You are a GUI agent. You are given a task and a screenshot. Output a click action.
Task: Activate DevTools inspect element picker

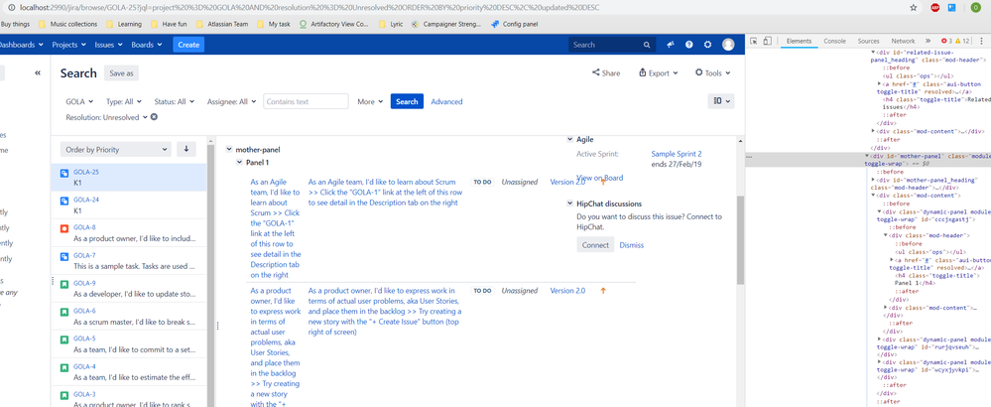tap(753, 41)
